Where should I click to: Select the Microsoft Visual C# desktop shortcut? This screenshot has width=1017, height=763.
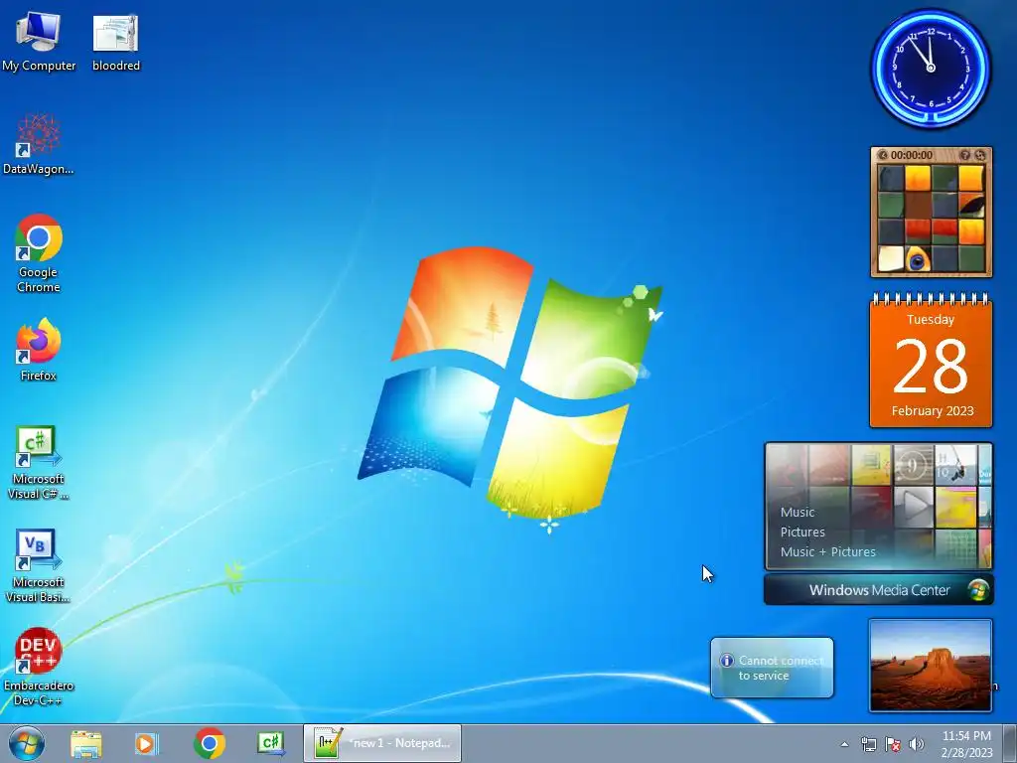pos(39,462)
